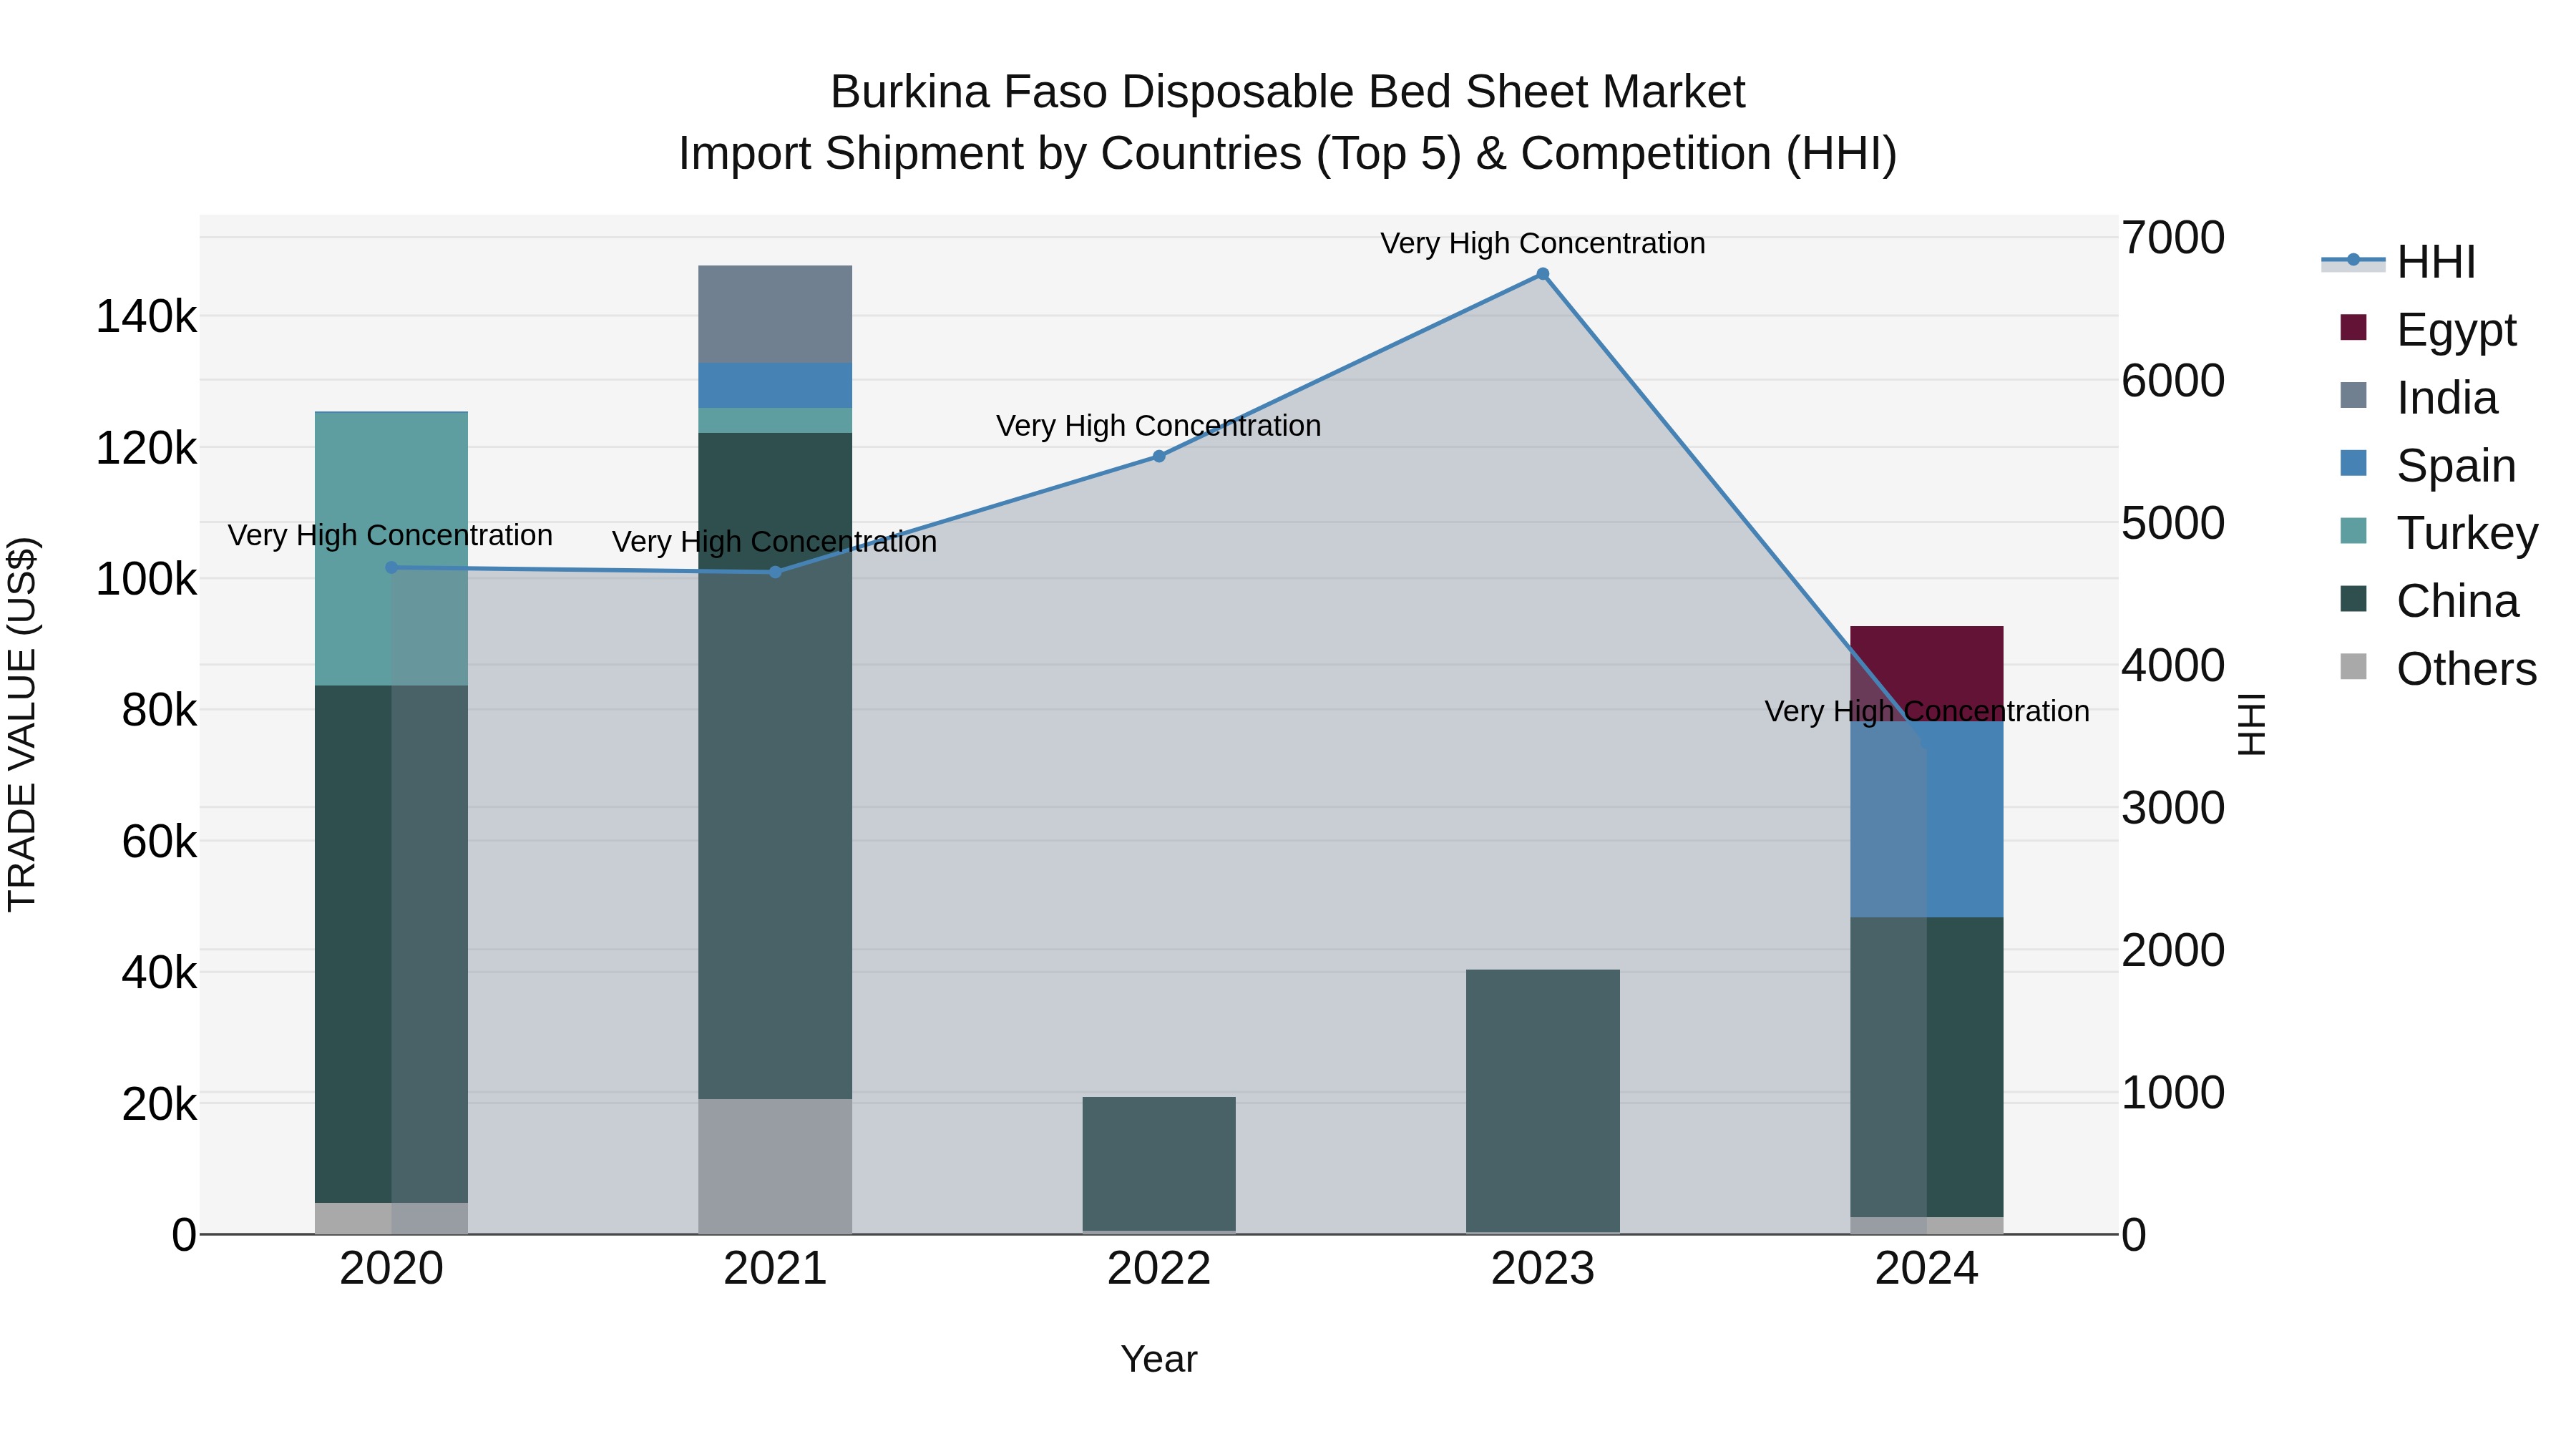Click the China bar for 2023
Viewport: 2576px width, 1449px height.
pyautogui.click(x=1543, y=1101)
